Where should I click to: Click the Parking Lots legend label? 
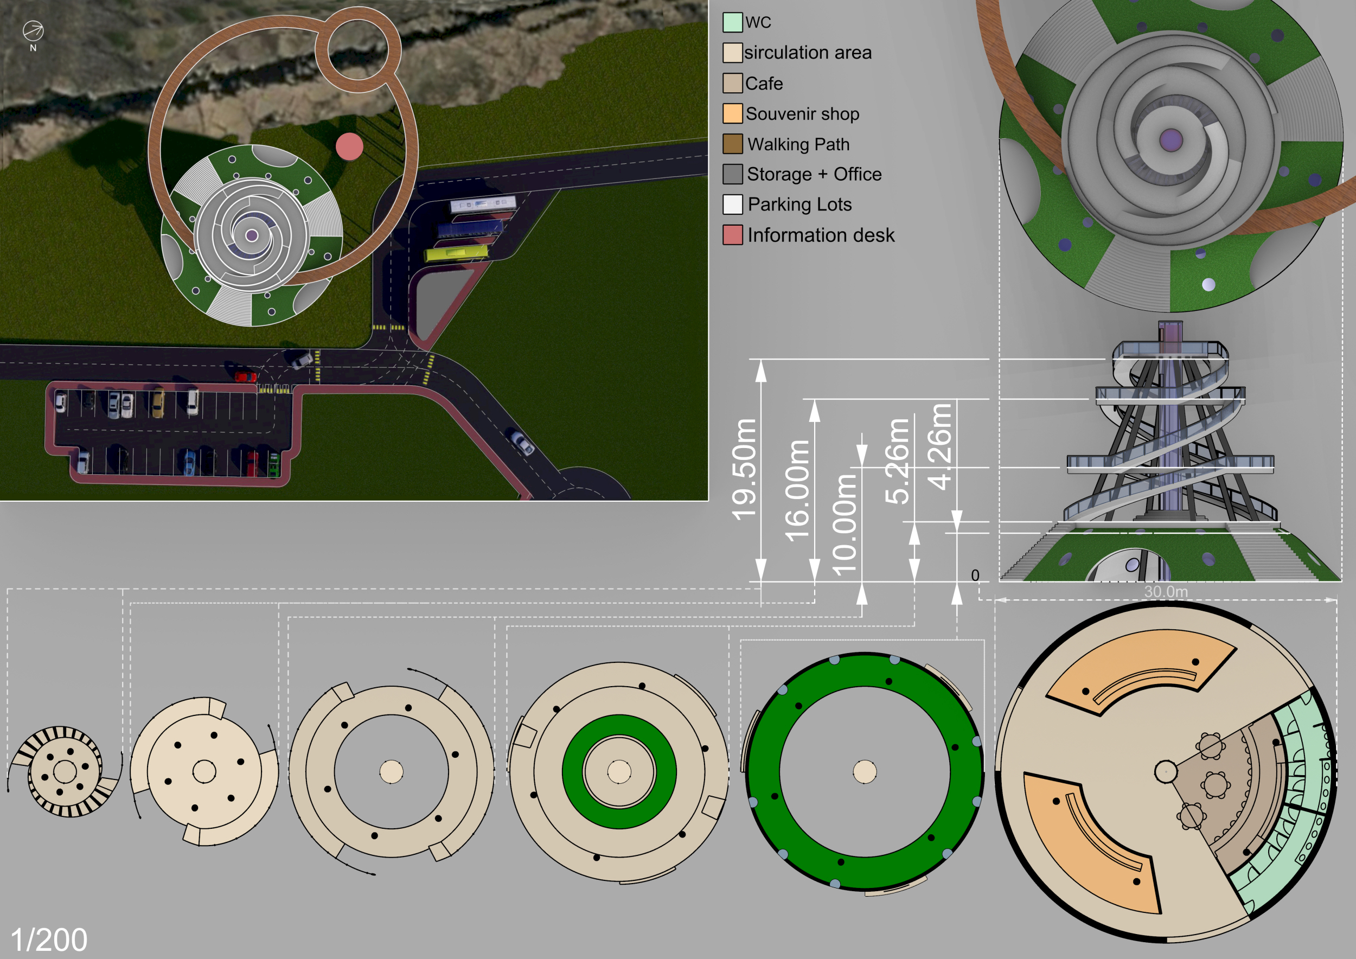[799, 204]
